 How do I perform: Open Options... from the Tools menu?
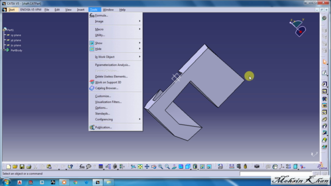click(115, 107)
